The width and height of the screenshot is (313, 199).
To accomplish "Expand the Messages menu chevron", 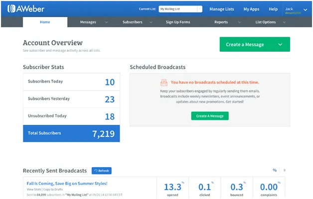I will 106,22.
